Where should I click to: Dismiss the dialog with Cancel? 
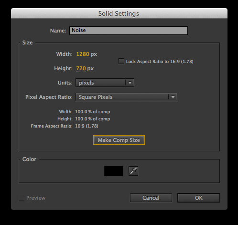[151, 198]
